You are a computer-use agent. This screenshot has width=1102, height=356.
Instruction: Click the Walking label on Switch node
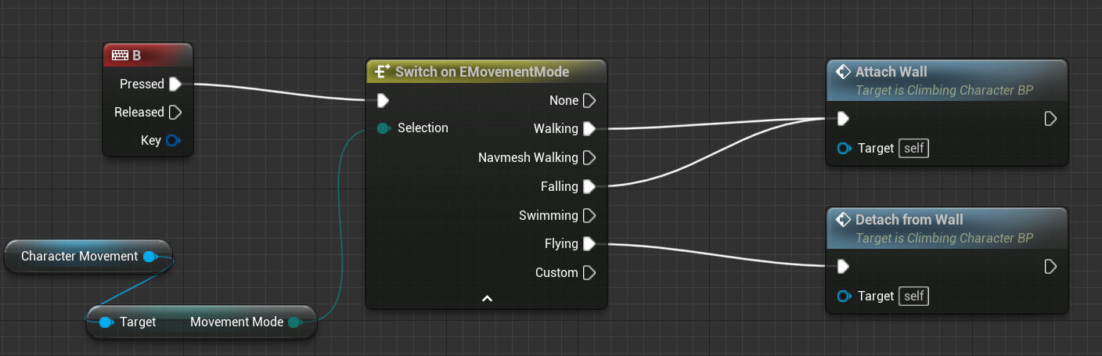pyautogui.click(x=556, y=128)
